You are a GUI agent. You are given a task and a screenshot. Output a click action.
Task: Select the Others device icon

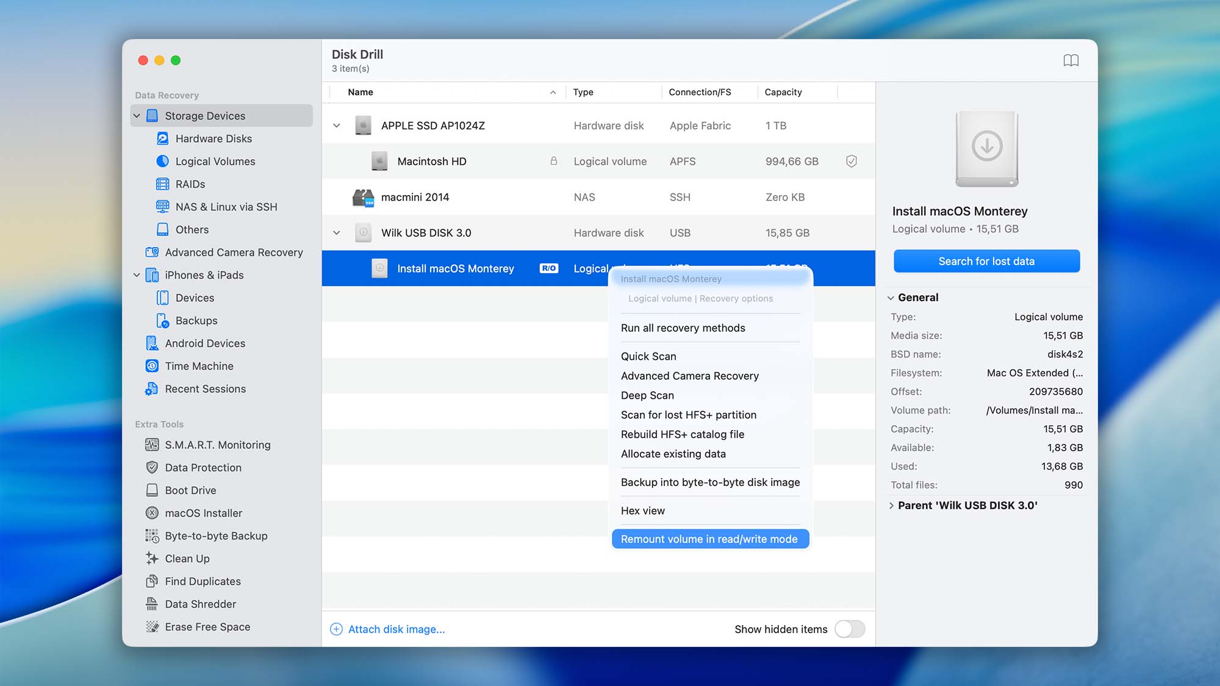point(162,229)
